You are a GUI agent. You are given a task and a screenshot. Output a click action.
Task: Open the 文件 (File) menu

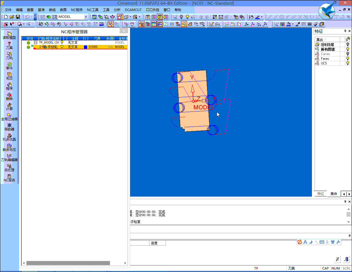point(8,10)
